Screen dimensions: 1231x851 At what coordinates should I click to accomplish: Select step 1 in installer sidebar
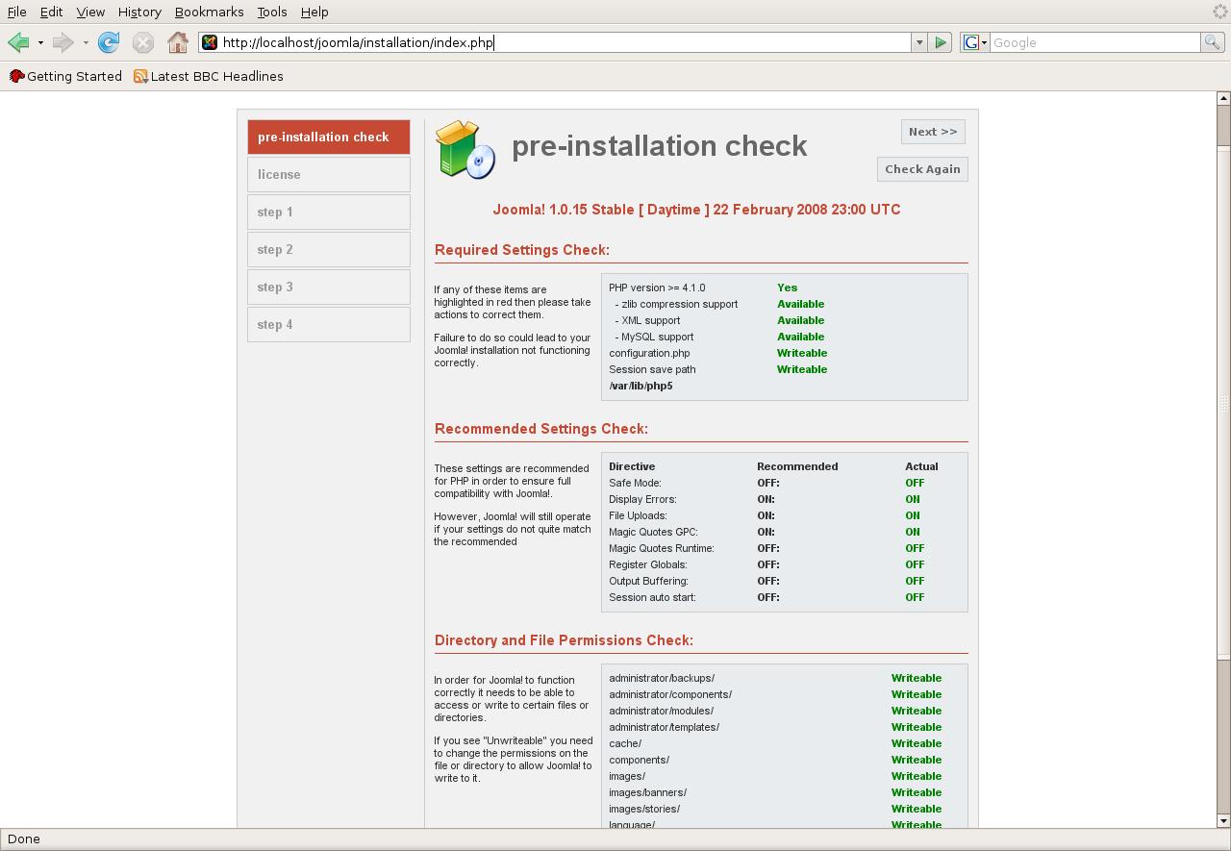point(328,212)
